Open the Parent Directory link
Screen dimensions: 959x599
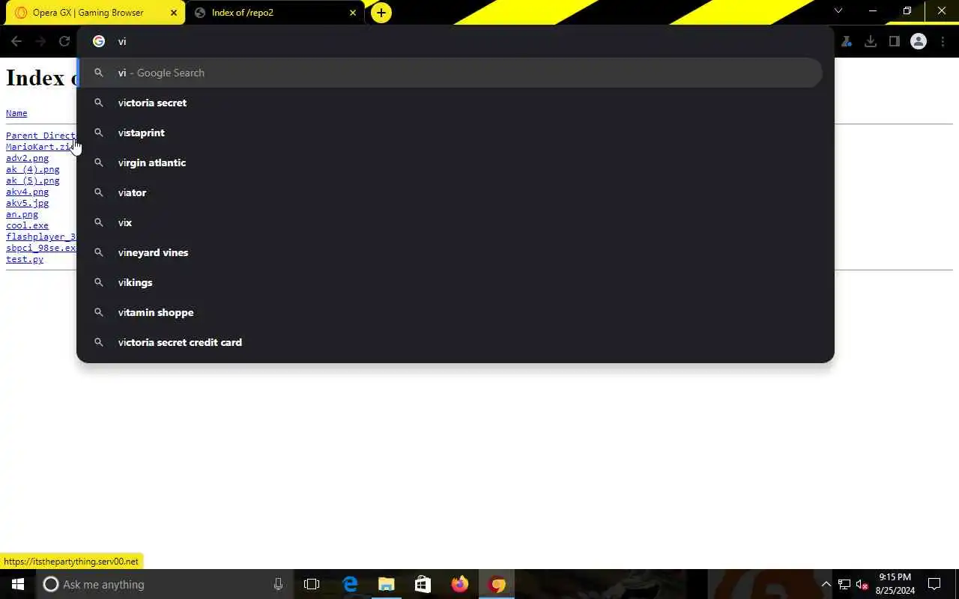[40, 136]
